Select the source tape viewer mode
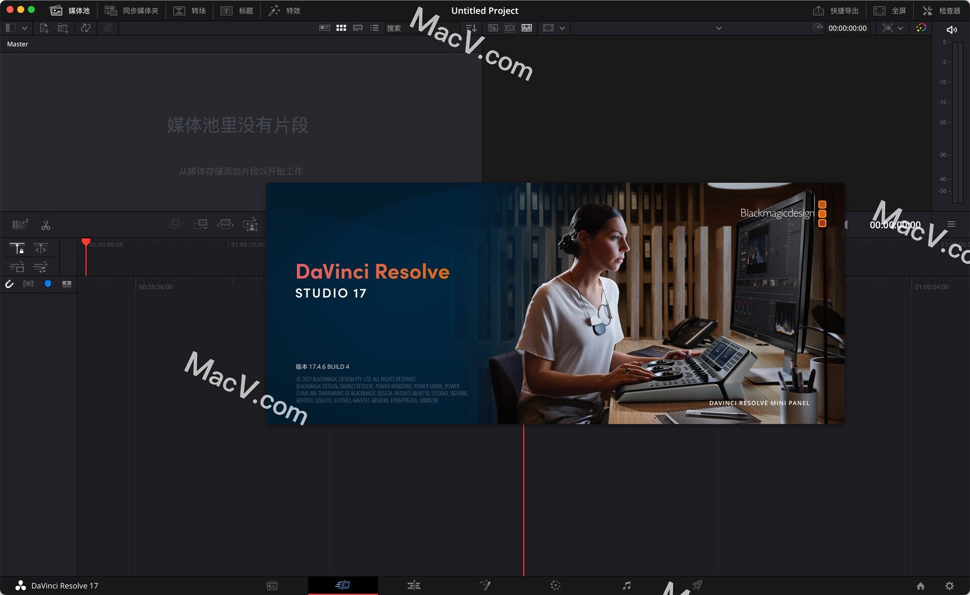 point(510,28)
